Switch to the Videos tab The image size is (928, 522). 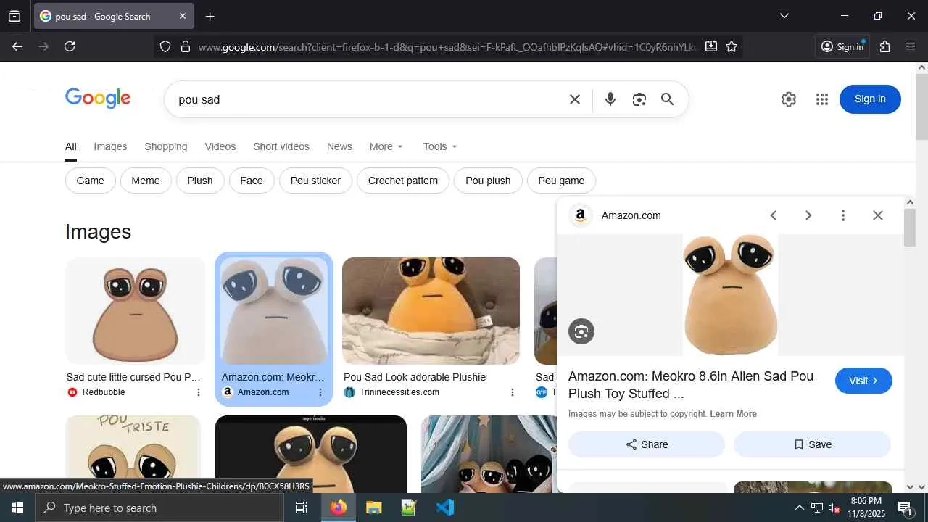click(x=220, y=146)
